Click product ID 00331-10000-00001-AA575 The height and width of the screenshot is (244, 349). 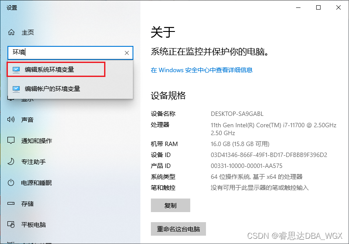pos(246,166)
